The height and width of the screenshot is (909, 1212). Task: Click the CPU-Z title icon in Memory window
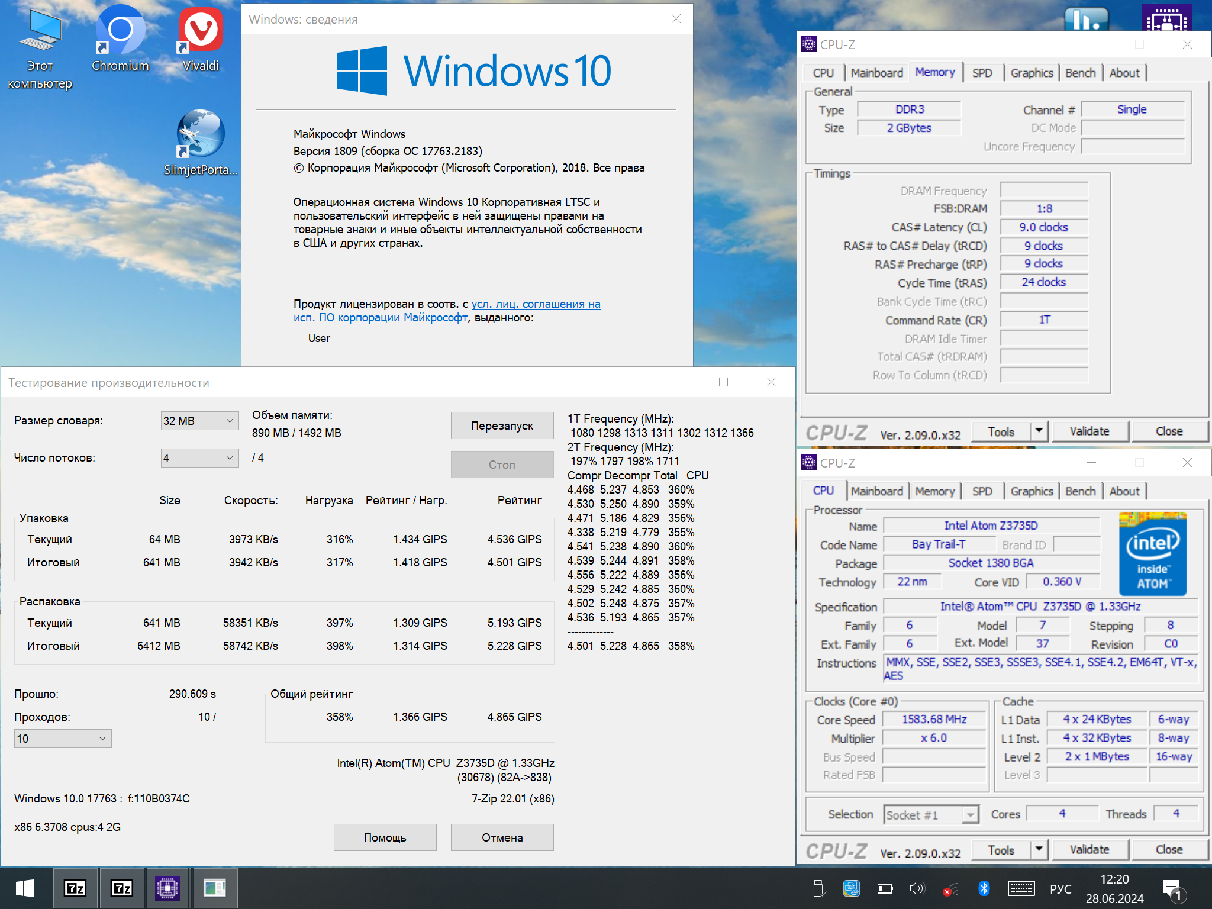808,44
